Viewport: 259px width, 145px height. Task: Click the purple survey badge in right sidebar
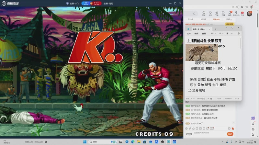pyautogui.click(x=253, y=118)
